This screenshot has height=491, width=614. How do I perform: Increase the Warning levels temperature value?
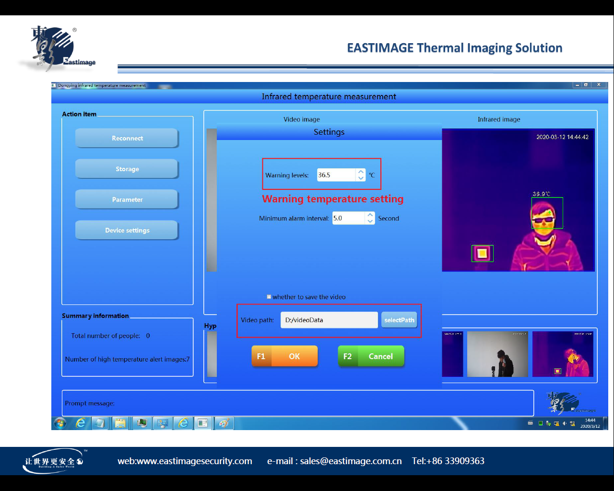click(x=361, y=172)
